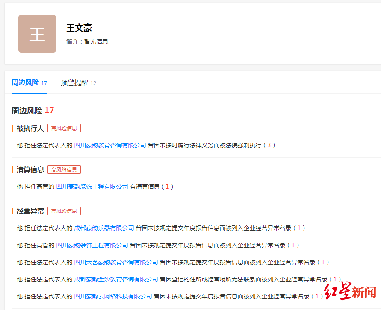Screen dimensions: 381x310
Task: Click the 简介：暂无信息 text
Action: pyautogui.click(x=87, y=41)
